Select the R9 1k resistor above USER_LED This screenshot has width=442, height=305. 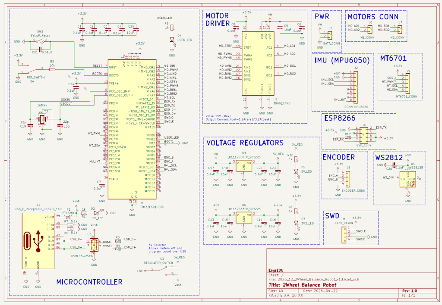(172, 28)
